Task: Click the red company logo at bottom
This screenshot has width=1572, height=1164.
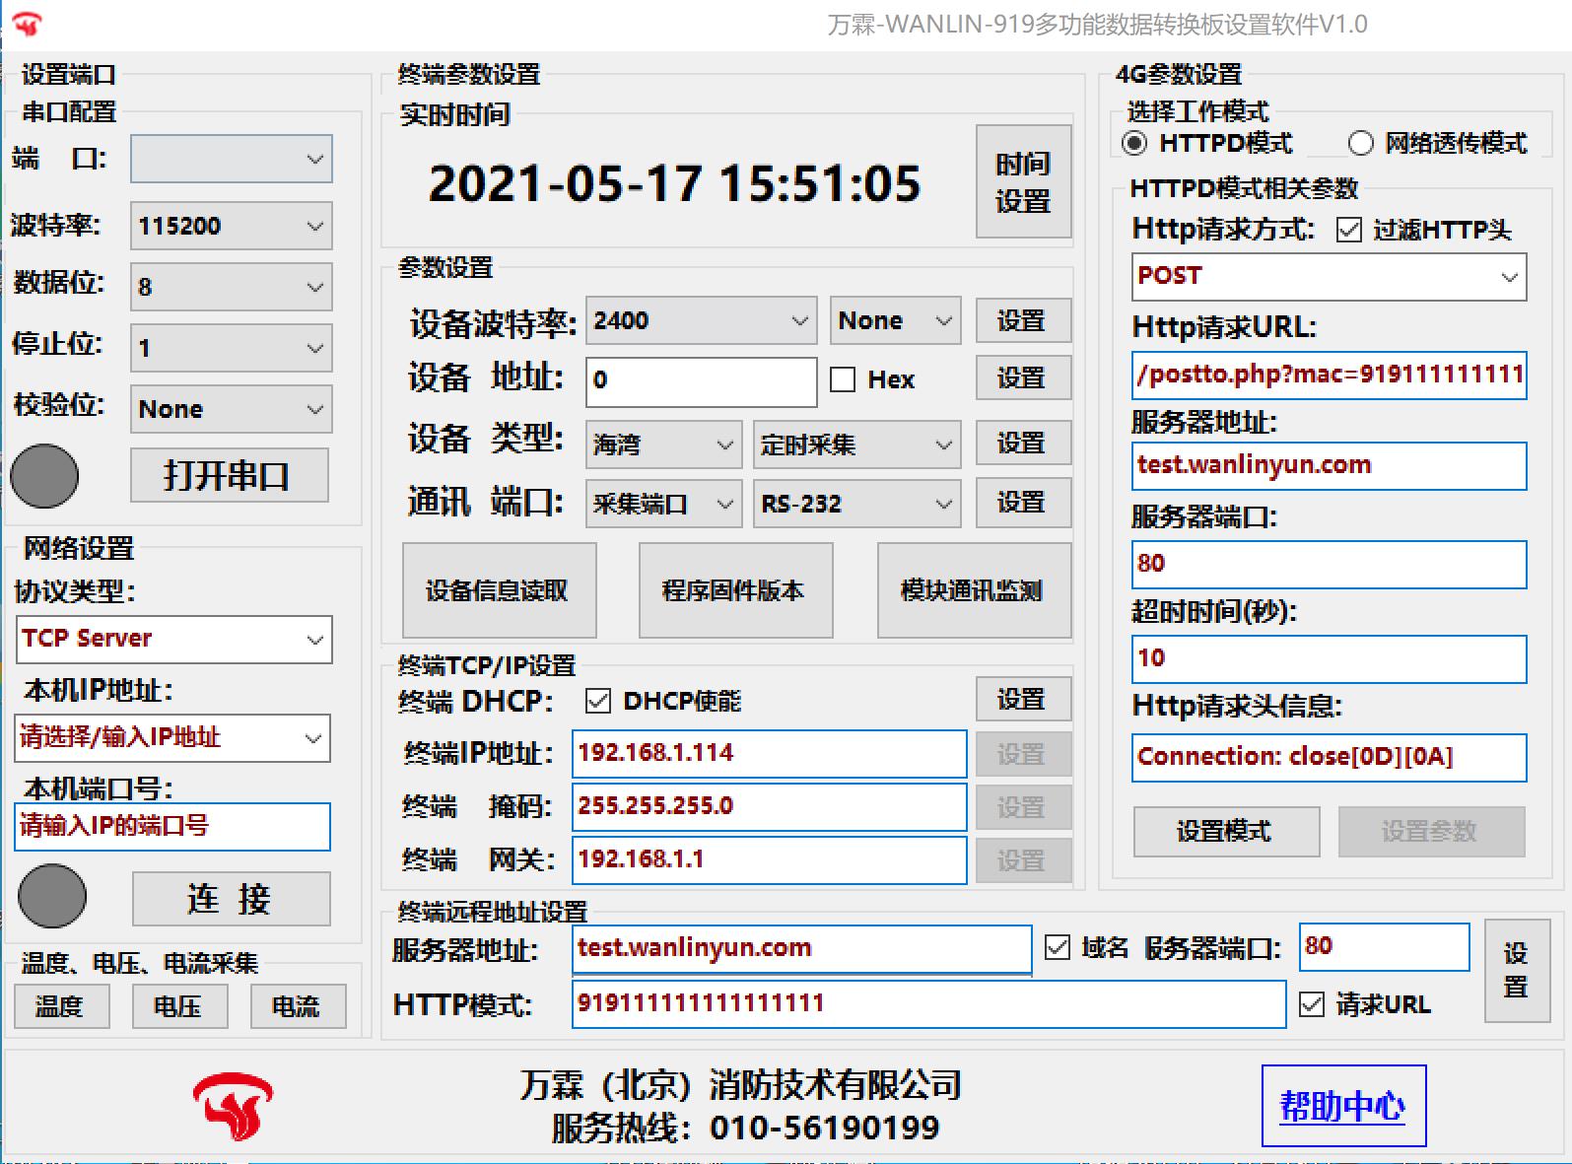Action: tap(234, 1106)
